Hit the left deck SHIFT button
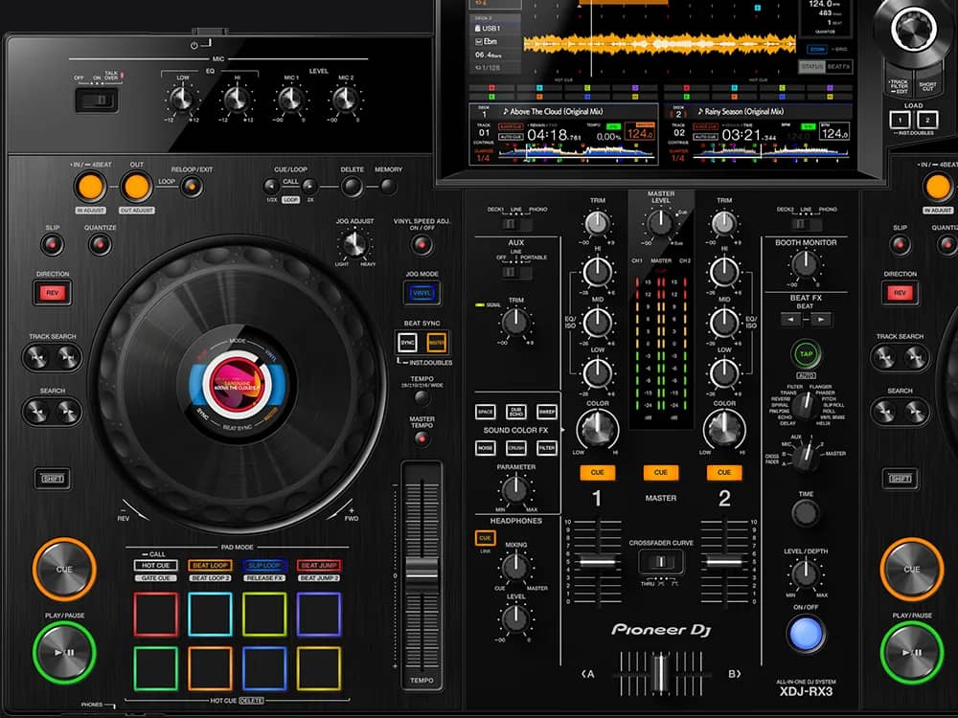The image size is (958, 718). 53,479
